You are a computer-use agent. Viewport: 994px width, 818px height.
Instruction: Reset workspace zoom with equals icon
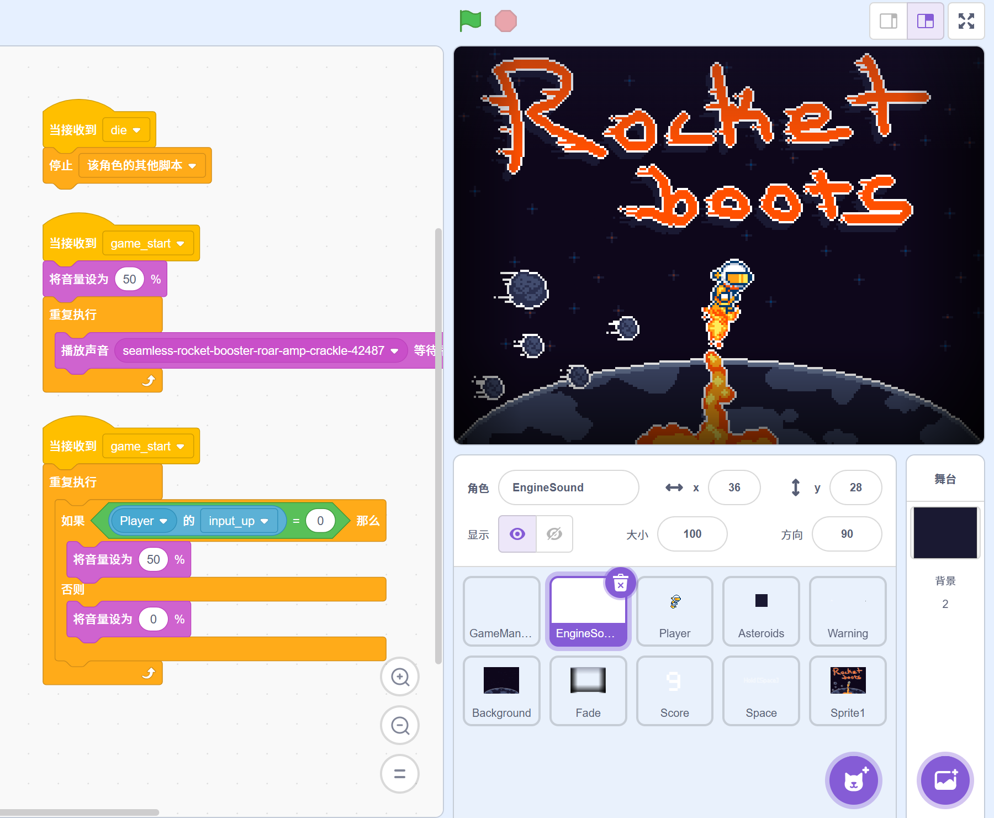coord(400,774)
